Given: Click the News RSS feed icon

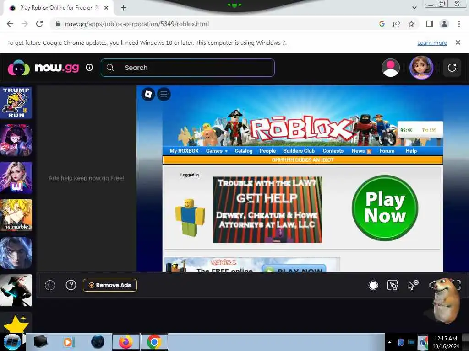Looking at the screenshot, I should pos(369,151).
